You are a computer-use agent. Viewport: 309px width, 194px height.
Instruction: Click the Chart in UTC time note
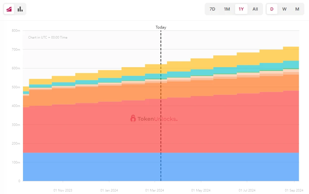[48, 38]
